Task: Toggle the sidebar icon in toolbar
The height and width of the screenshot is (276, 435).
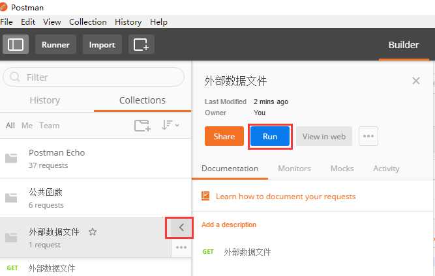Action: point(16,44)
